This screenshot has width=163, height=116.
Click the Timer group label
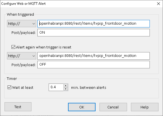coord(12,78)
